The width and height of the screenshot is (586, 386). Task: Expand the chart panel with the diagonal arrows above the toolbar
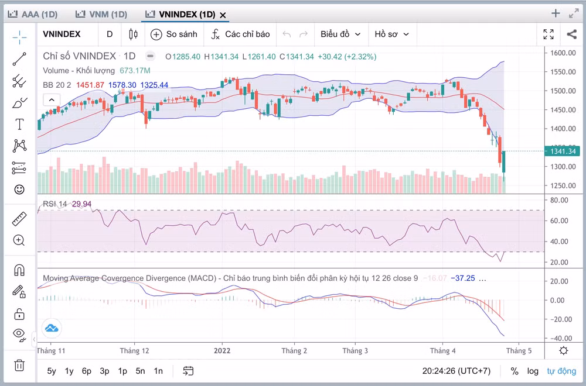point(574,14)
